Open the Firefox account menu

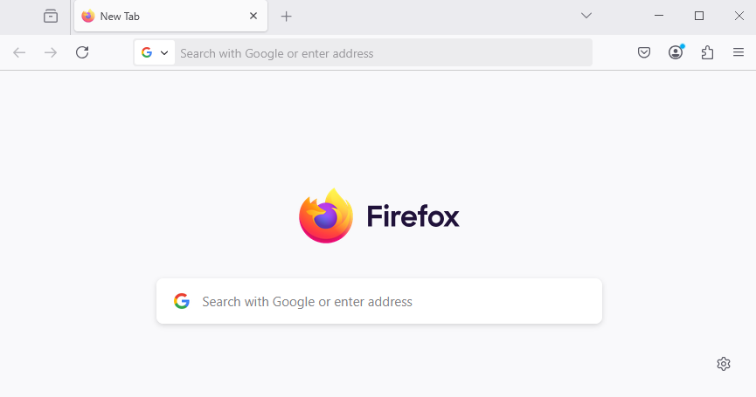click(676, 52)
